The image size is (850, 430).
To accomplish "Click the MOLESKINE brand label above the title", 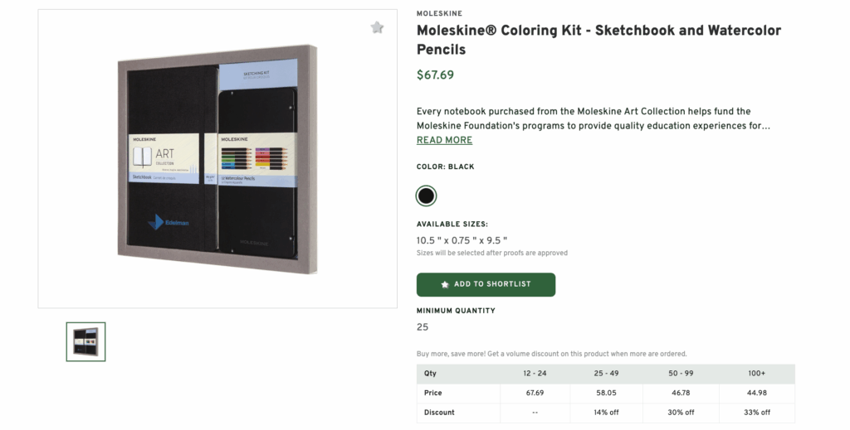I will tap(439, 13).
